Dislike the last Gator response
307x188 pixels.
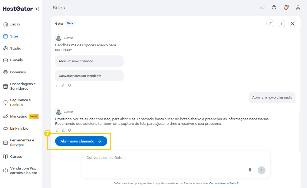(x=70, y=130)
